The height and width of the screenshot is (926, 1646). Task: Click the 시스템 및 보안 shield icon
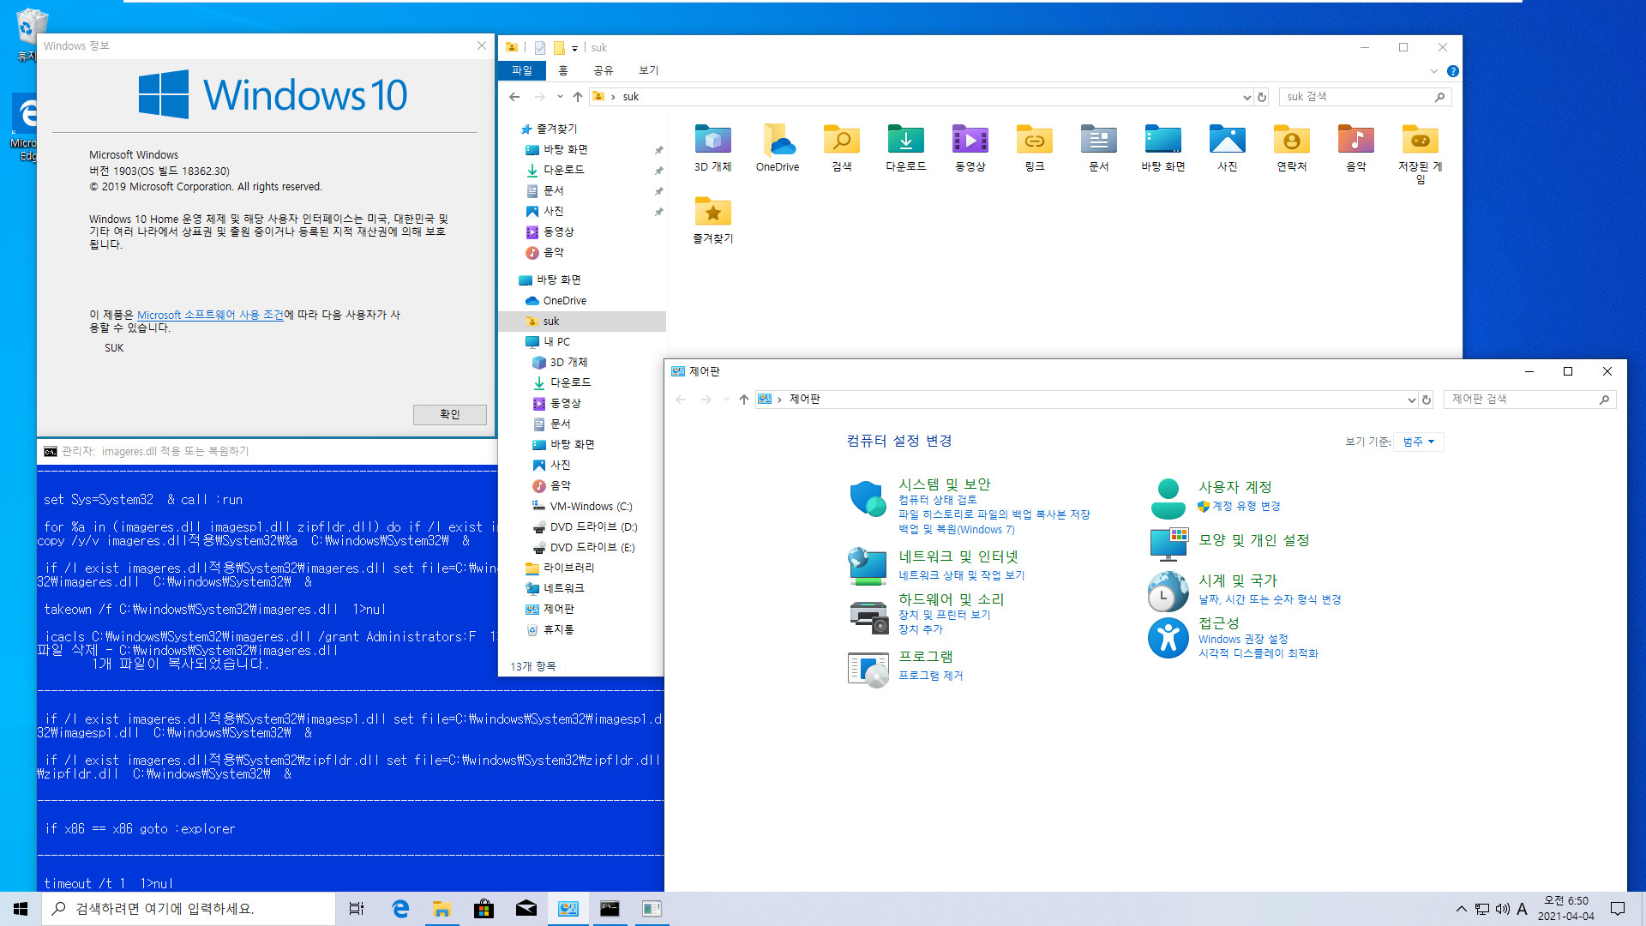click(868, 498)
